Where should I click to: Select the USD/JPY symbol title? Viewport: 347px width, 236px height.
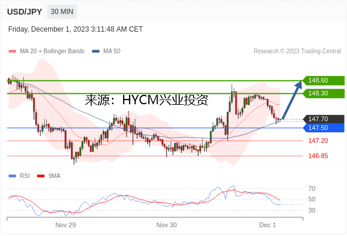pos(25,12)
